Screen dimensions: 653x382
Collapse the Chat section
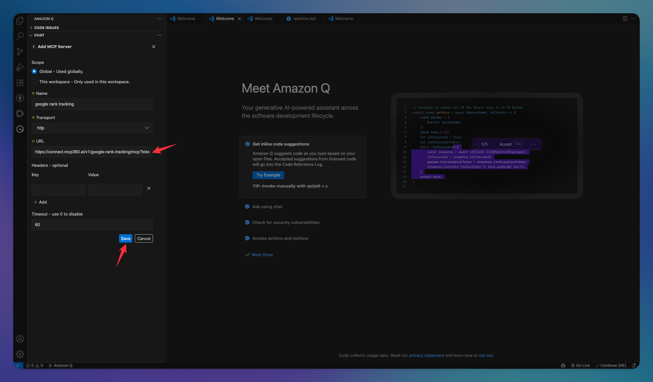pyautogui.click(x=39, y=35)
